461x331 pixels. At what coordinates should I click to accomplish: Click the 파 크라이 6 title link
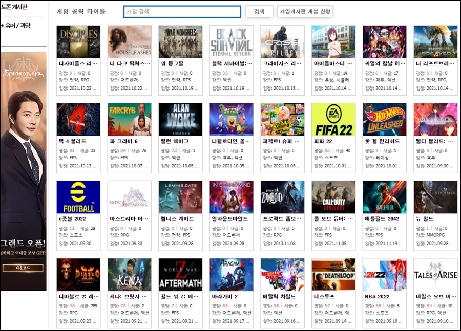pos(124,141)
